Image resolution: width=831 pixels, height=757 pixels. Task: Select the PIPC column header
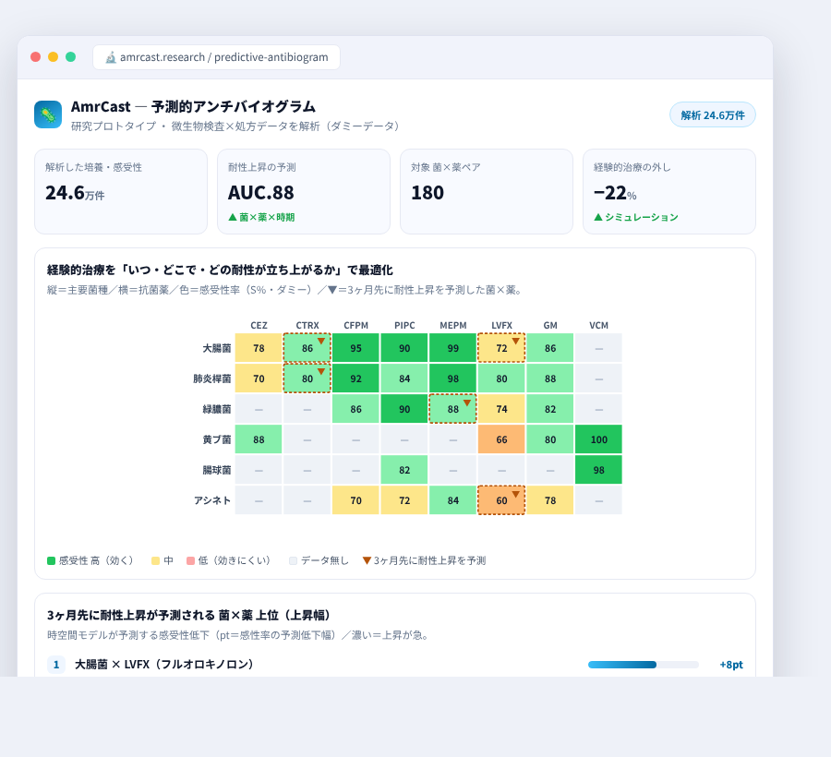pyautogui.click(x=404, y=325)
